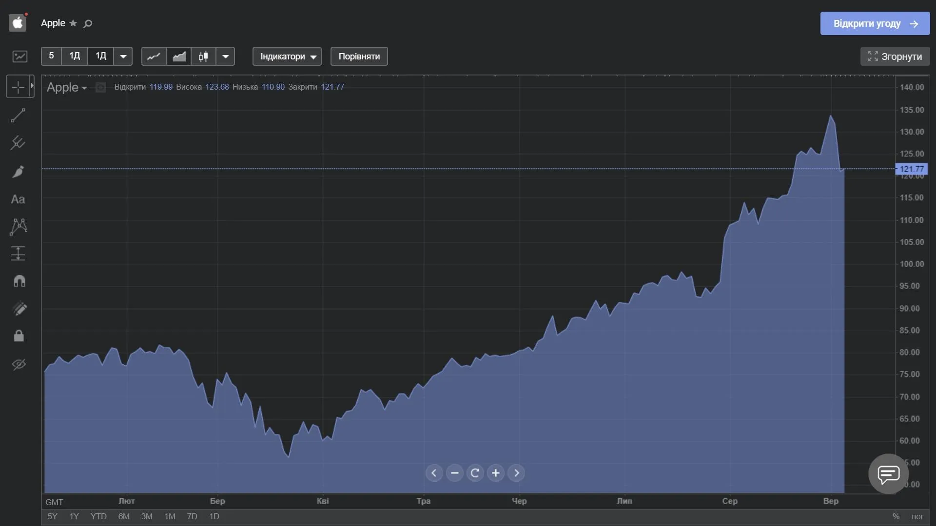Screen dimensions: 936x526
Task: Add Apple to favorites with star icon
Action: [73, 23]
